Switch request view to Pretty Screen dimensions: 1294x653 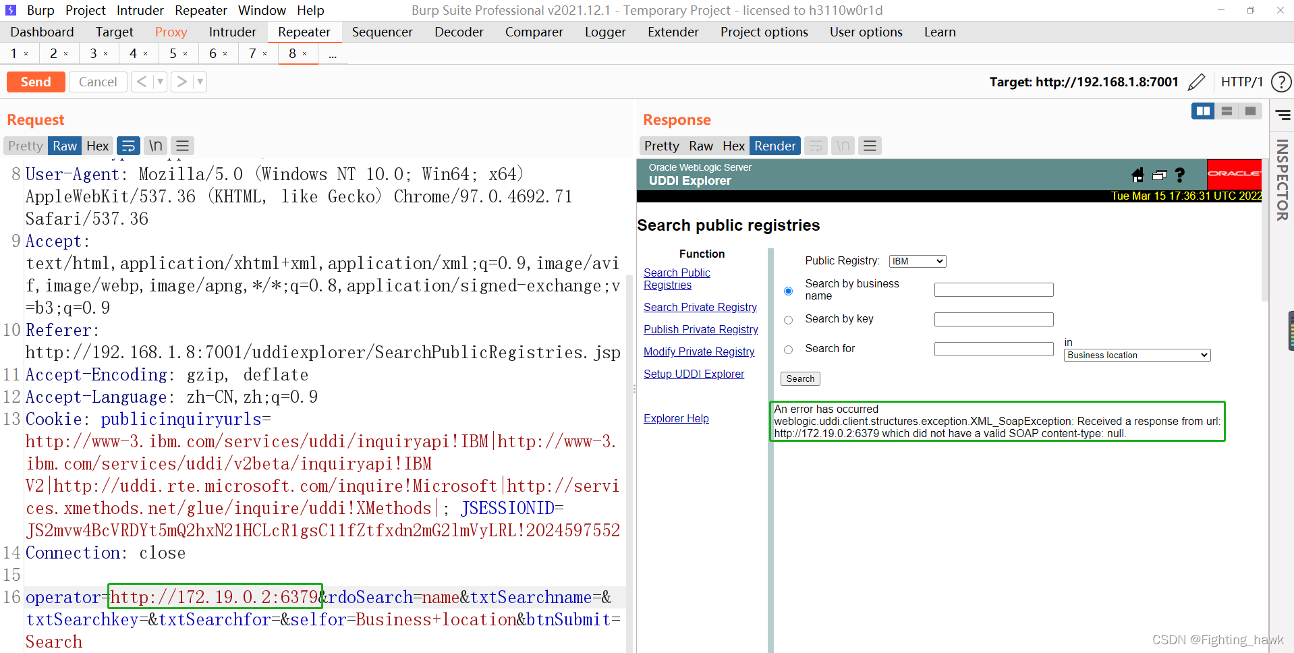pyautogui.click(x=26, y=146)
